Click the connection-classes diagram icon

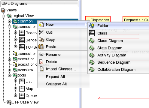click(15, 54)
